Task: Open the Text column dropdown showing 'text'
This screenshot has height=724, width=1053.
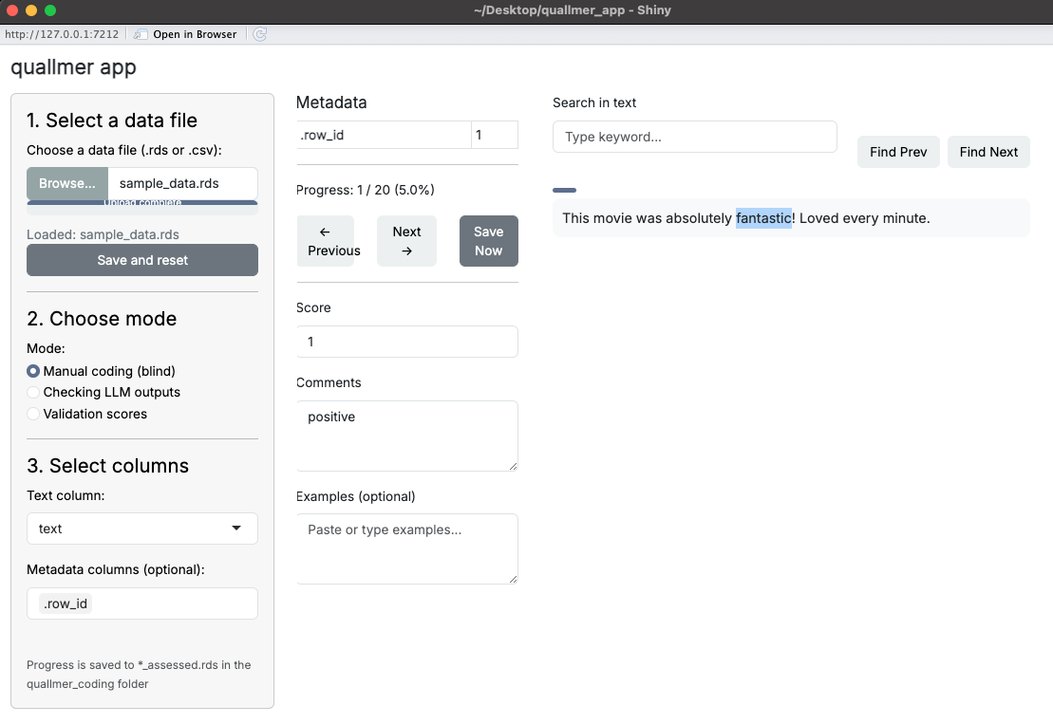Action: click(x=141, y=529)
